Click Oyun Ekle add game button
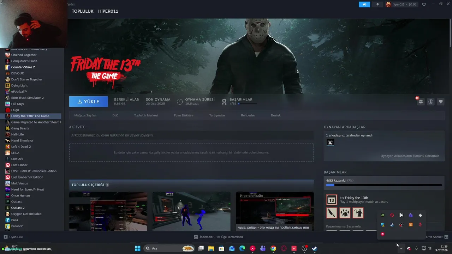452x254 pixels. tap(13, 237)
